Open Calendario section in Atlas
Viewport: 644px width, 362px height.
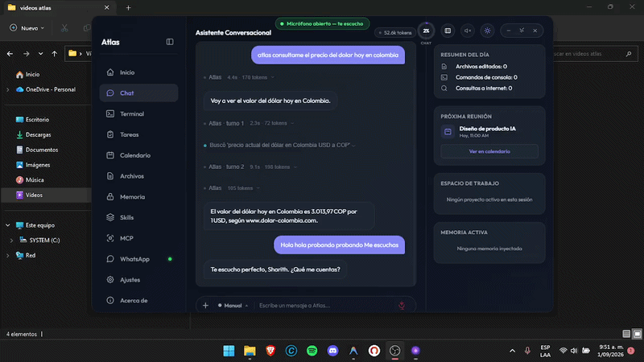138,155
